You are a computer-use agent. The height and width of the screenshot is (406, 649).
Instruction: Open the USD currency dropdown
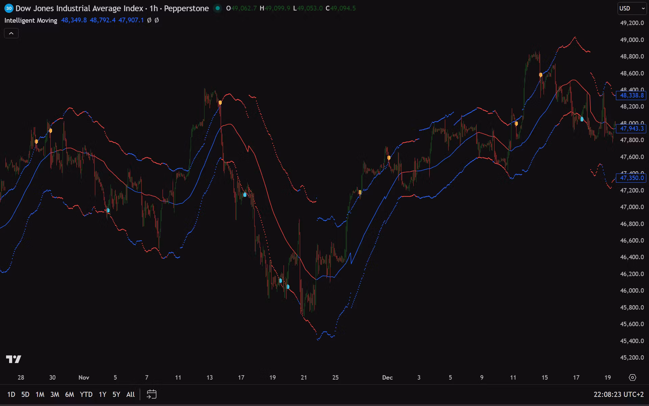click(x=631, y=8)
